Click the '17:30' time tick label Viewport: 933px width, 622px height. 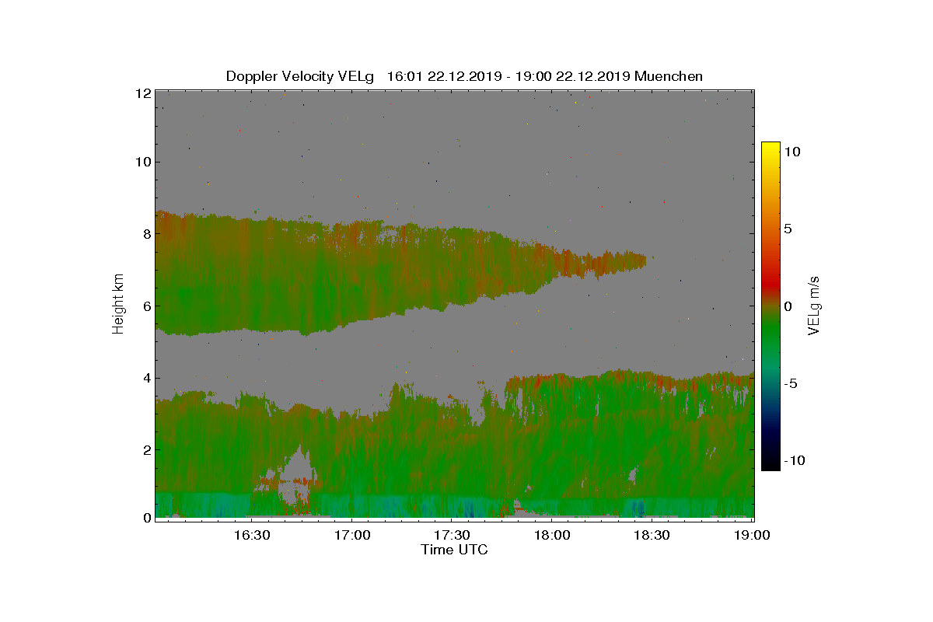452,536
